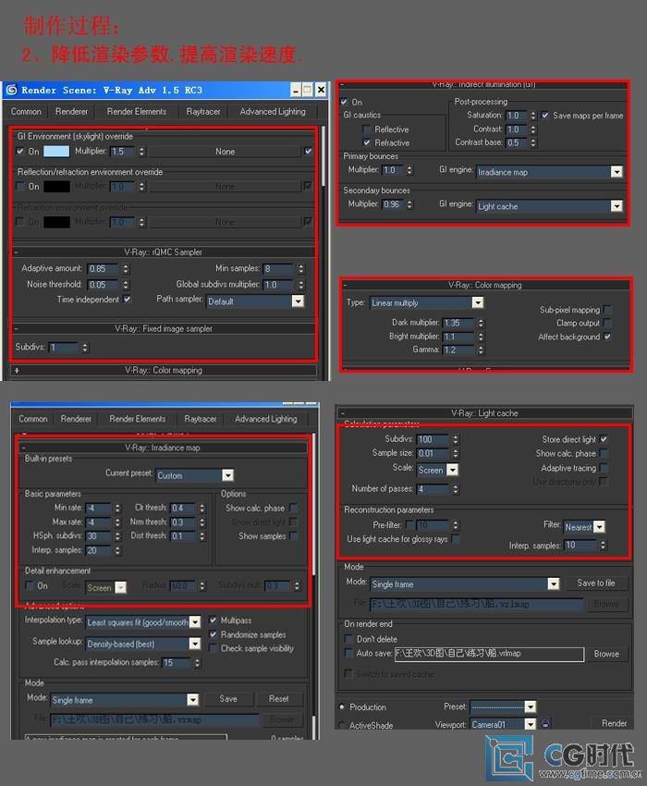This screenshot has width=647, height=786.
Task: Click the Min samples value field
Action: click(278, 269)
